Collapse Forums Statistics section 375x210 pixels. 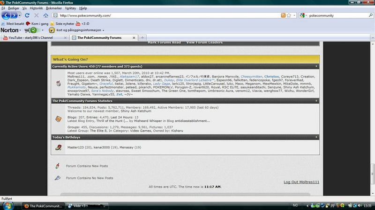pos(316,101)
